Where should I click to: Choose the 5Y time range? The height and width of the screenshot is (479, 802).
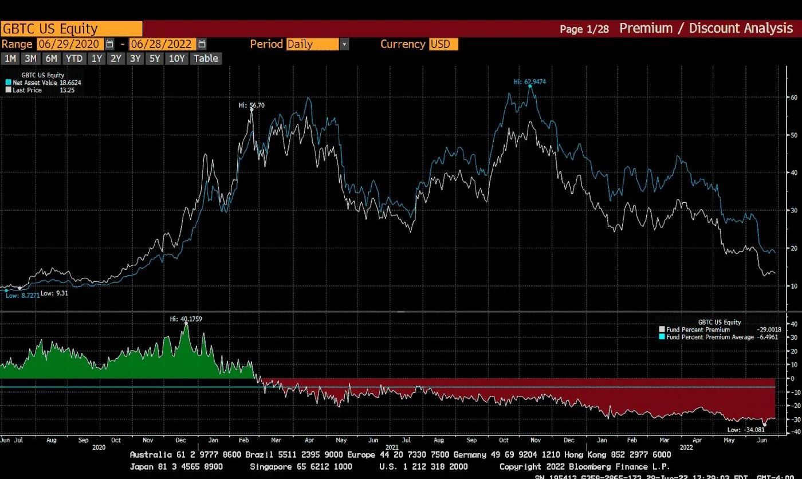154,58
